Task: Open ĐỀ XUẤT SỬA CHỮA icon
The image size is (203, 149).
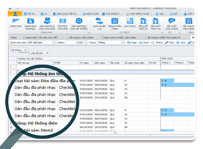Action: pyautogui.click(x=172, y=24)
